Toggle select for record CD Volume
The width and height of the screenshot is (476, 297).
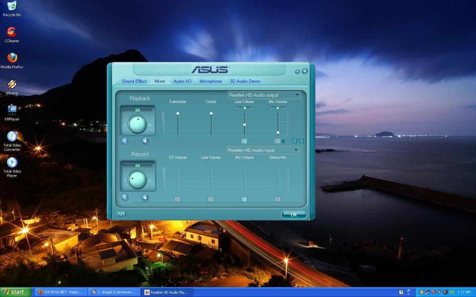click(x=178, y=199)
